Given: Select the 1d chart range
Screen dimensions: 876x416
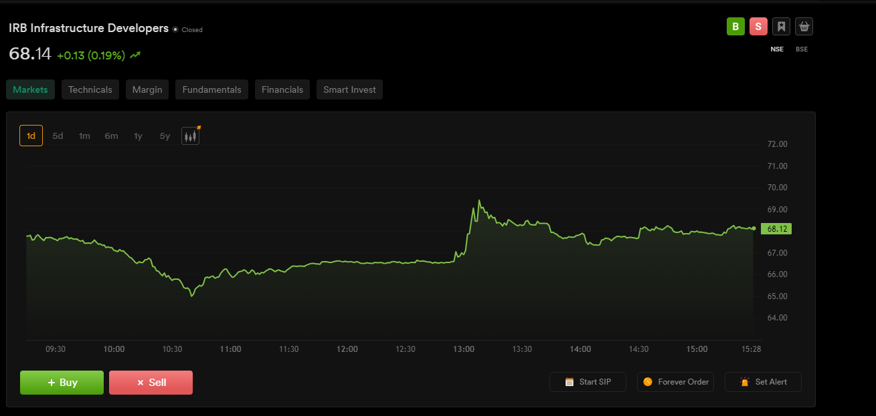Looking at the screenshot, I should [x=31, y=136].
